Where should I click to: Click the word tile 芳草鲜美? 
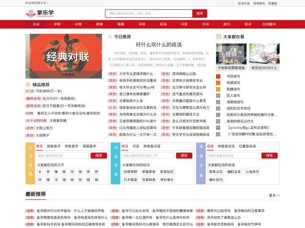coord(149,180)
